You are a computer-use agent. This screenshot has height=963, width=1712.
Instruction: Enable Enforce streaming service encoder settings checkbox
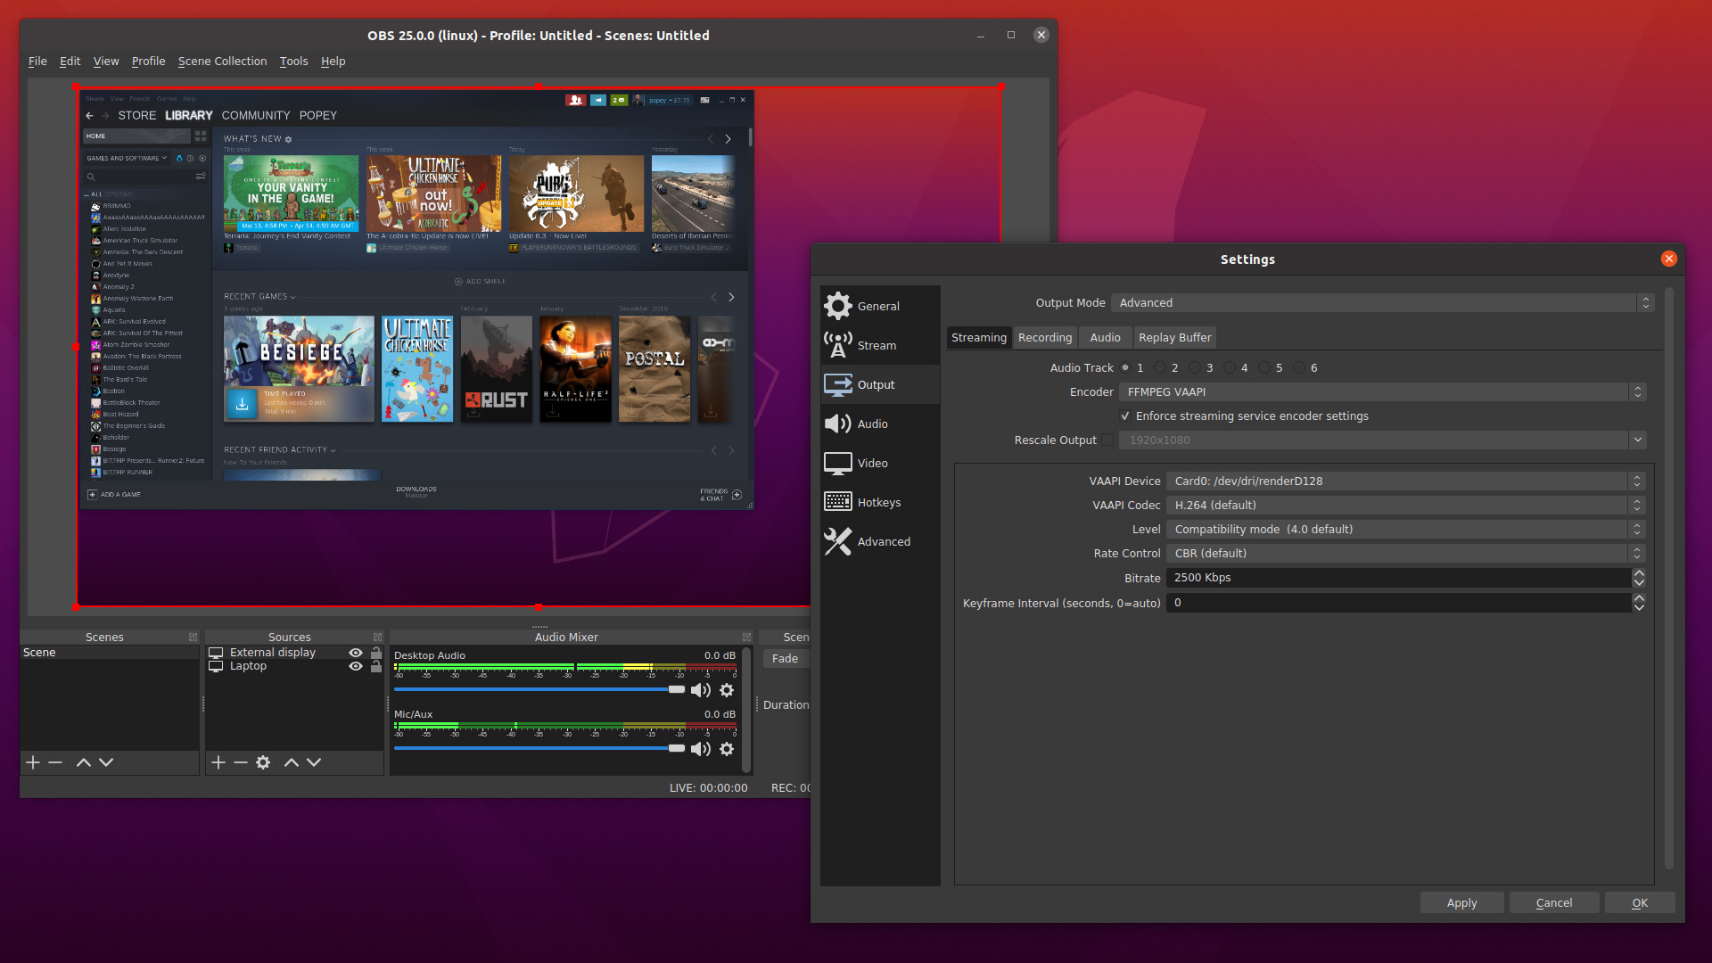[x=1126, y=415]
